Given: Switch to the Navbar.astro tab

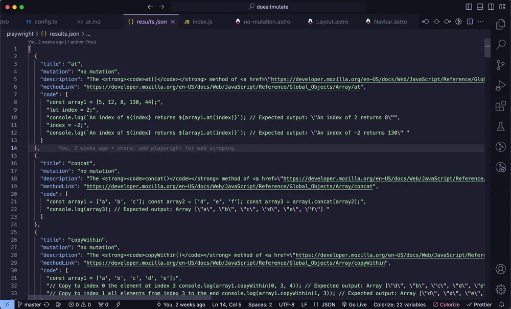Looking at the screenshot, I should click(x=386, y=22).
